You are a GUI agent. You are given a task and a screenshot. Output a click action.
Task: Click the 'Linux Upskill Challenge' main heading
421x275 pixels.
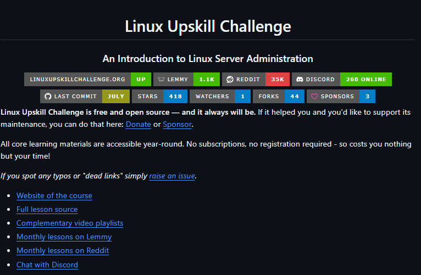pyautogui.click(x=208, y=26)
